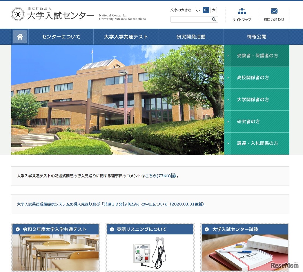
Task: Keep 中 selected as the text size
Action: click(206, 10)
